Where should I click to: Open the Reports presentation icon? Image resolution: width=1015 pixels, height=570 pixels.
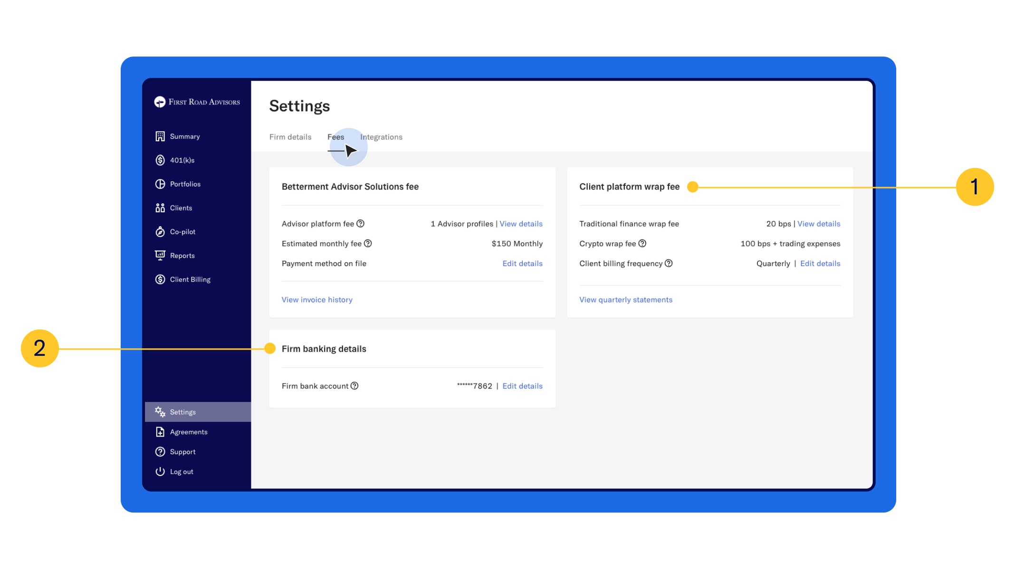tap(160, 255)
